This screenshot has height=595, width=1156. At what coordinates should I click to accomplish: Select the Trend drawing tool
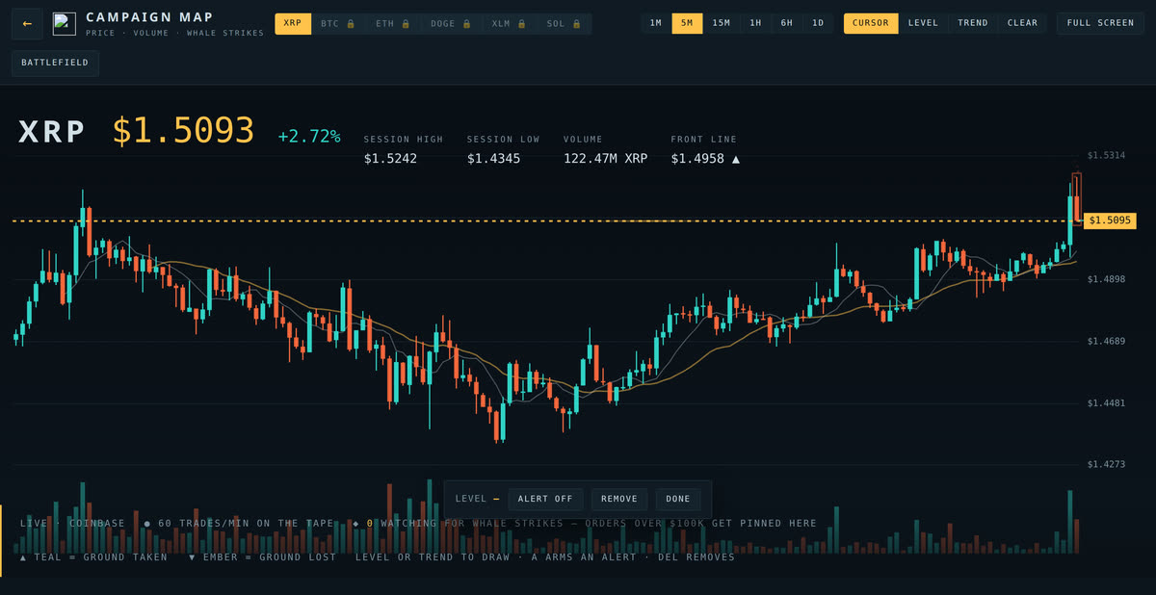973,23
